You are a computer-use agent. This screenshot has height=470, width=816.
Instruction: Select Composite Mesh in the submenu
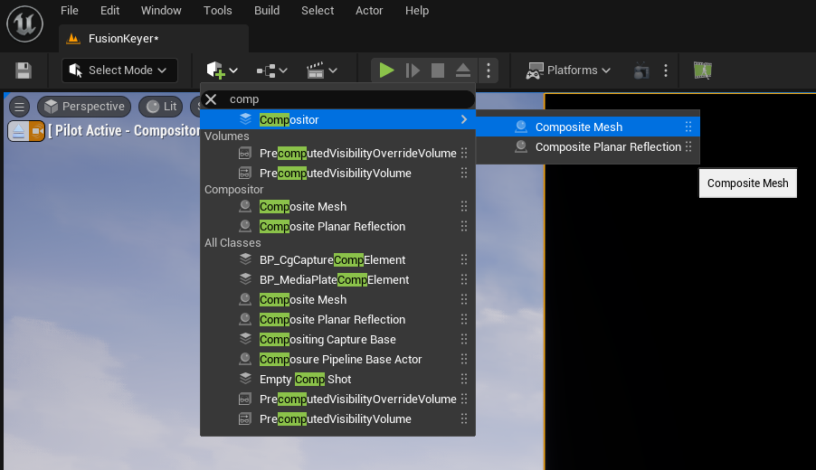(579, 127)
